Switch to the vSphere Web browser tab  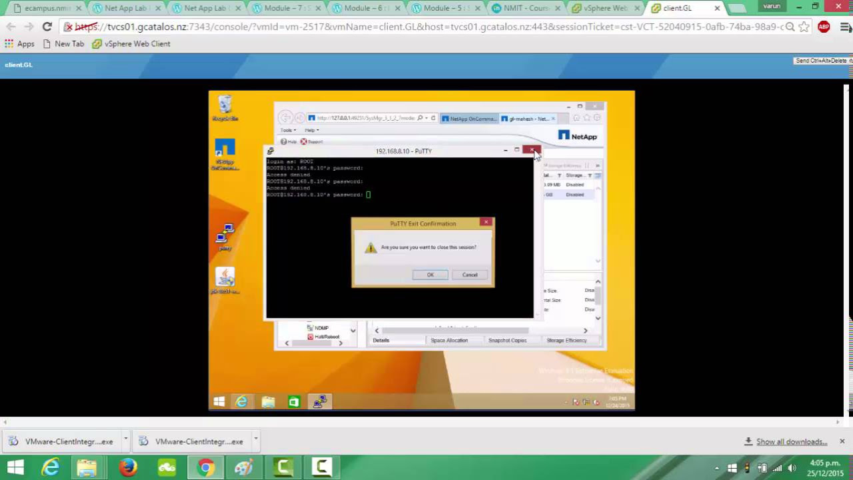605,8
